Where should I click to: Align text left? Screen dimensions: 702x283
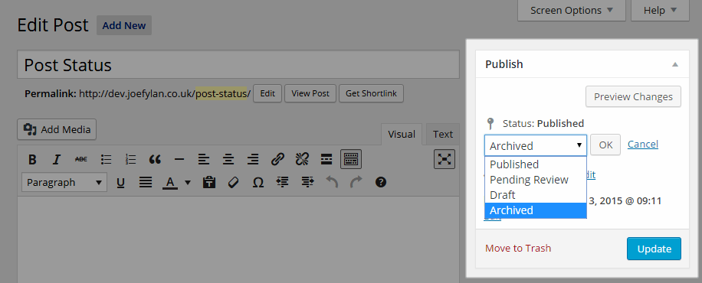[204, 159]
